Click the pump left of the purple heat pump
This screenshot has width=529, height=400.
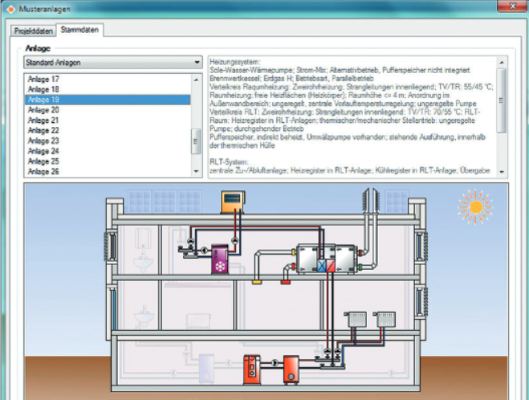(x=205, y=251)
